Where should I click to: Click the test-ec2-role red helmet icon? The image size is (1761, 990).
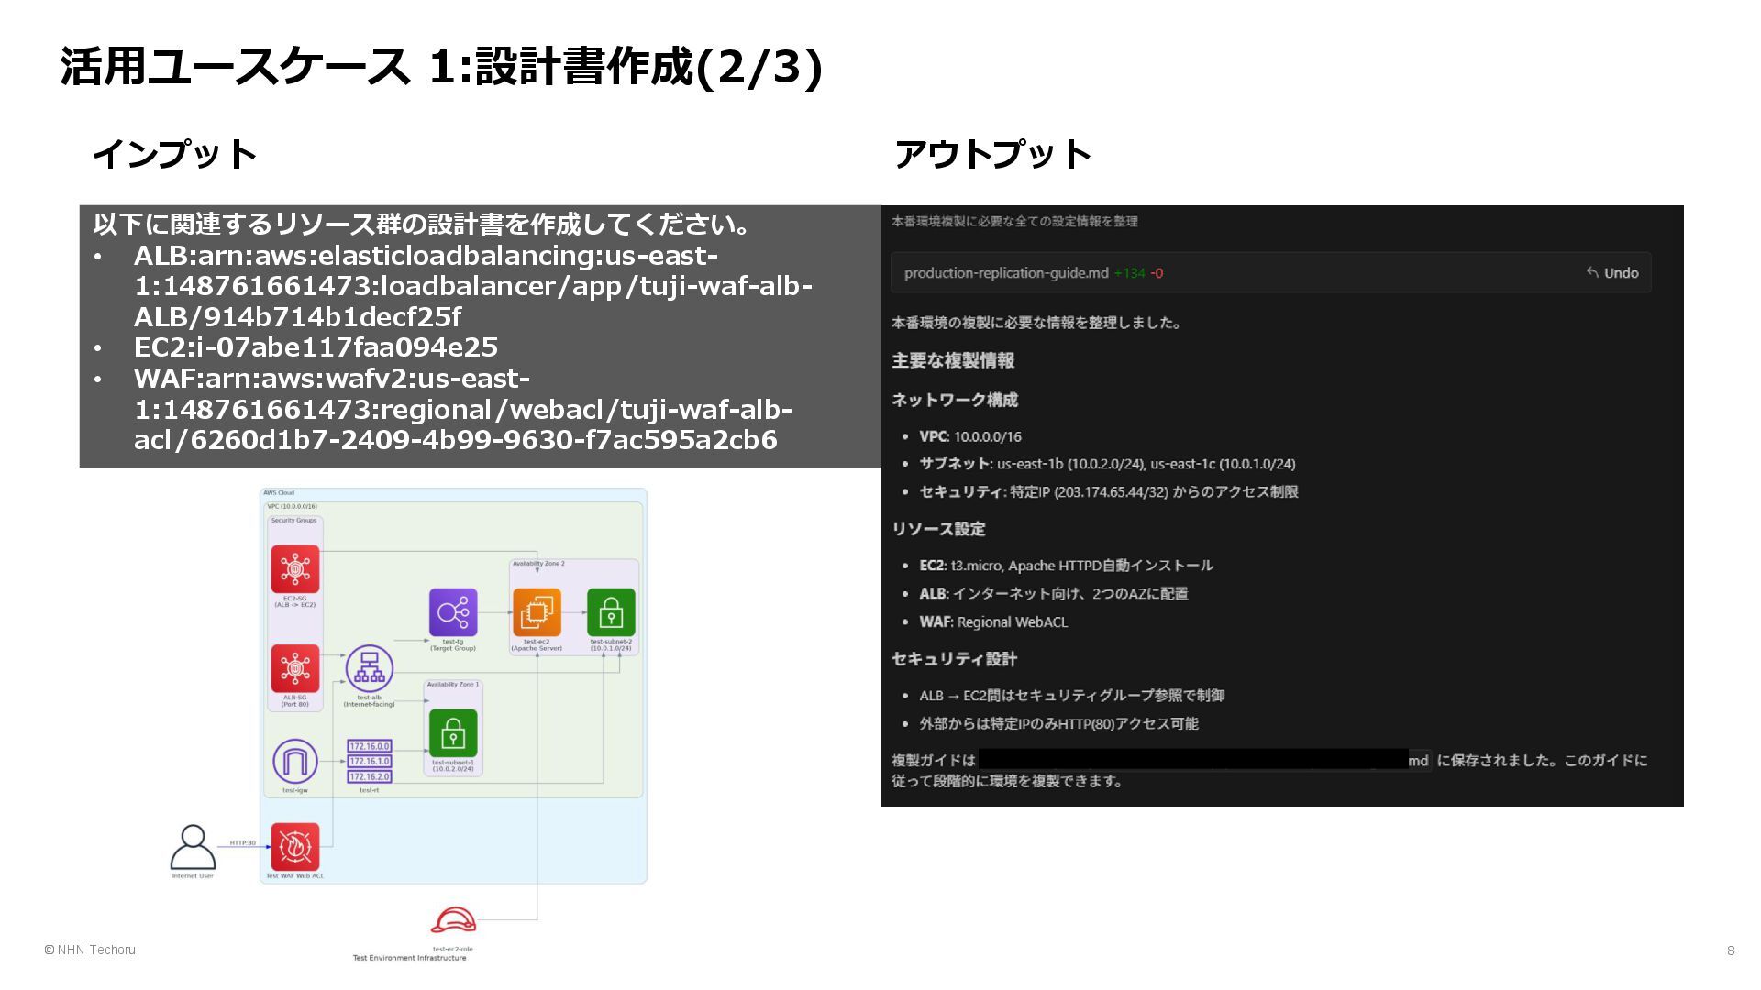click(453, 920)
